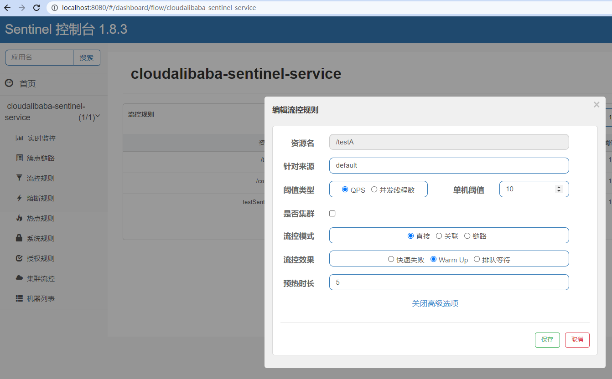Screen dimensions: 612x379
Task: Click the 编辑流控规则 dialog title
Action: click(x=296, y=110)
